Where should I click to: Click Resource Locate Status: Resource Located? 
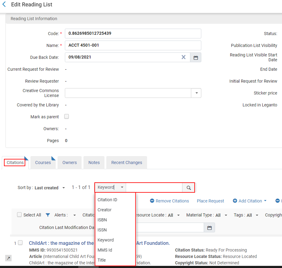click(216, 256)
